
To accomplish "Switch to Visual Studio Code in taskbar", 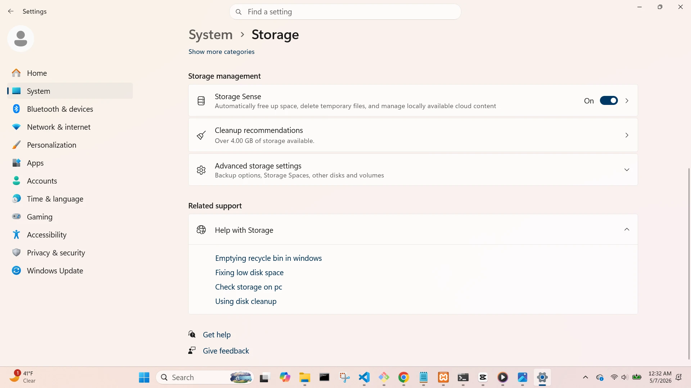I will pos(364,377).
